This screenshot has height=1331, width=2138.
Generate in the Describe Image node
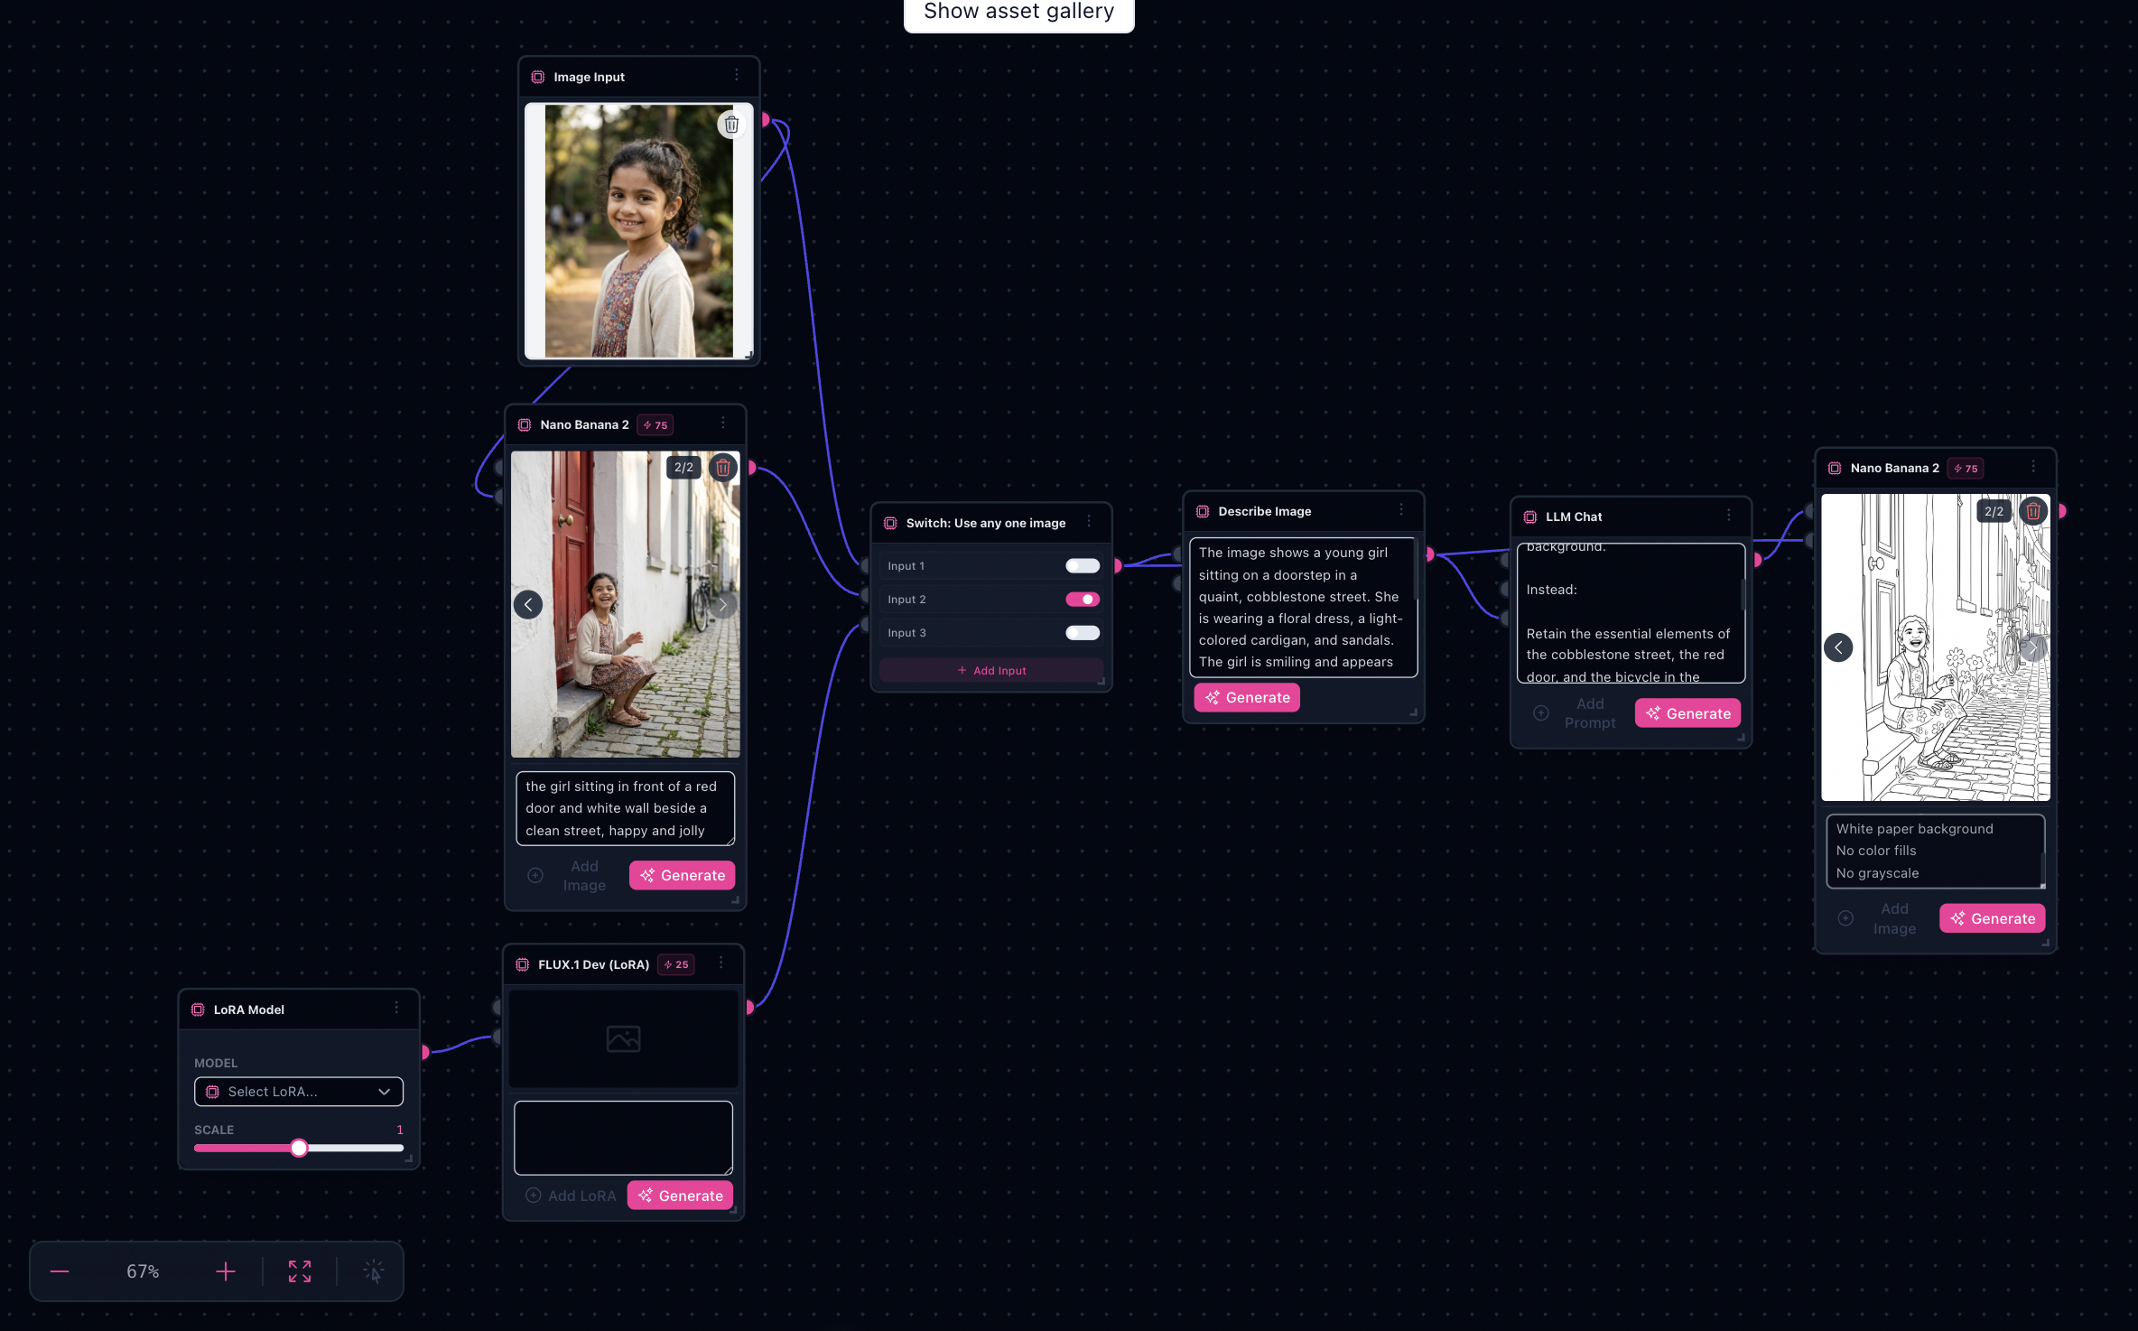point(1247,697)
